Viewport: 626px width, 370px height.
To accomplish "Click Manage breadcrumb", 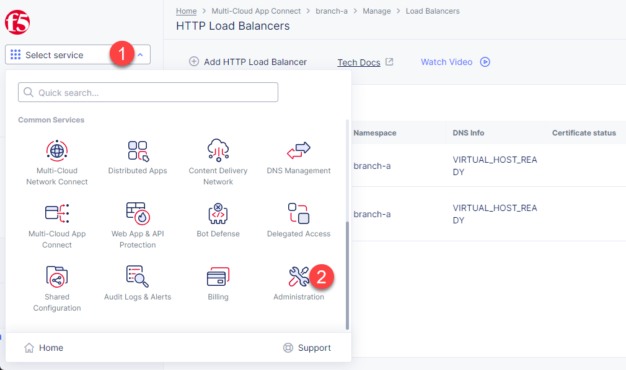I will pyautogui.click(x=377, y=11).
